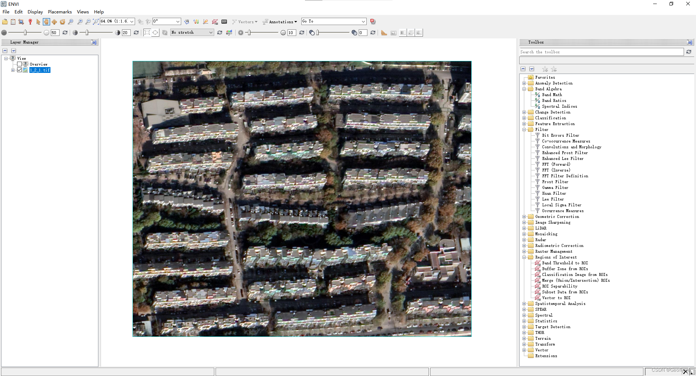Open the Vector to ROI tool

click(x=556, y=298)
